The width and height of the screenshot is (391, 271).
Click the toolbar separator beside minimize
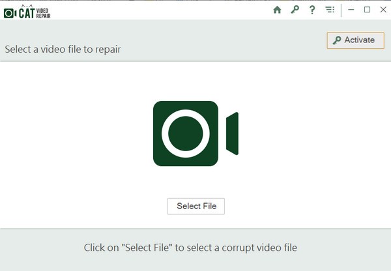(341, 10)
